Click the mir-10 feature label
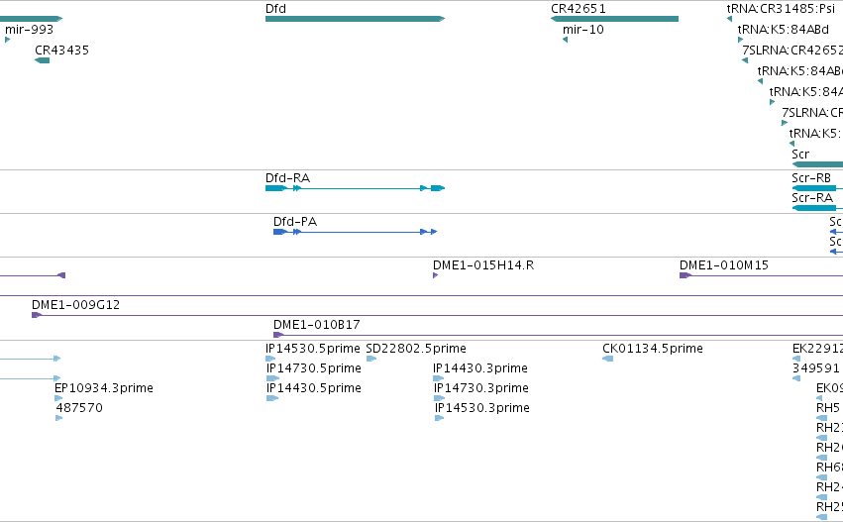843x522 pixels. (582, 30)
